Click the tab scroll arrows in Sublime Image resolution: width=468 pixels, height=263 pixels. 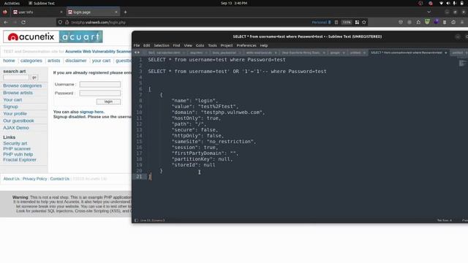click(137, 53)
